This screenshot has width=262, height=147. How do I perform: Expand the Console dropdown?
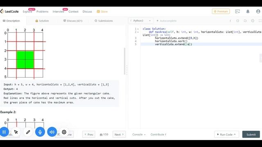point(139,134)
